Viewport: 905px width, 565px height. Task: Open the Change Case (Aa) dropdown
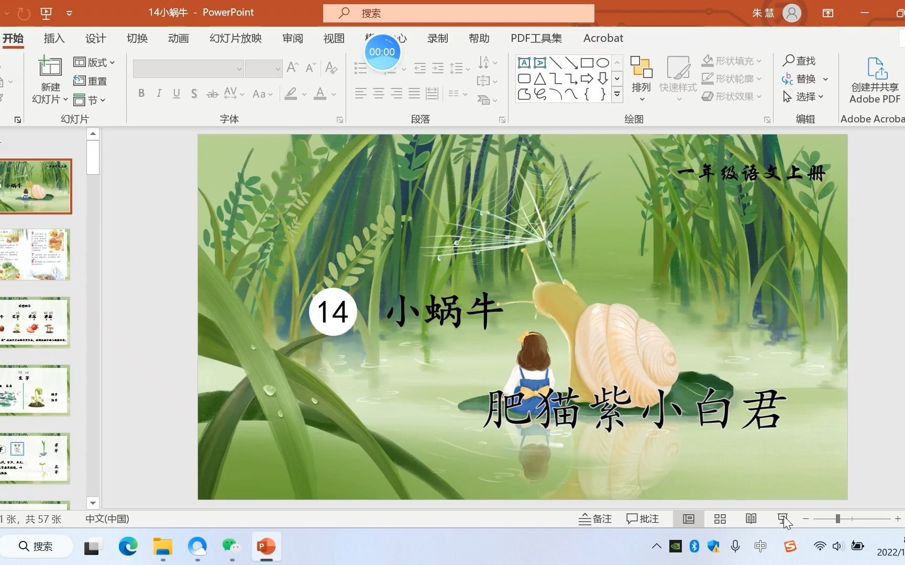click(262, 94)
